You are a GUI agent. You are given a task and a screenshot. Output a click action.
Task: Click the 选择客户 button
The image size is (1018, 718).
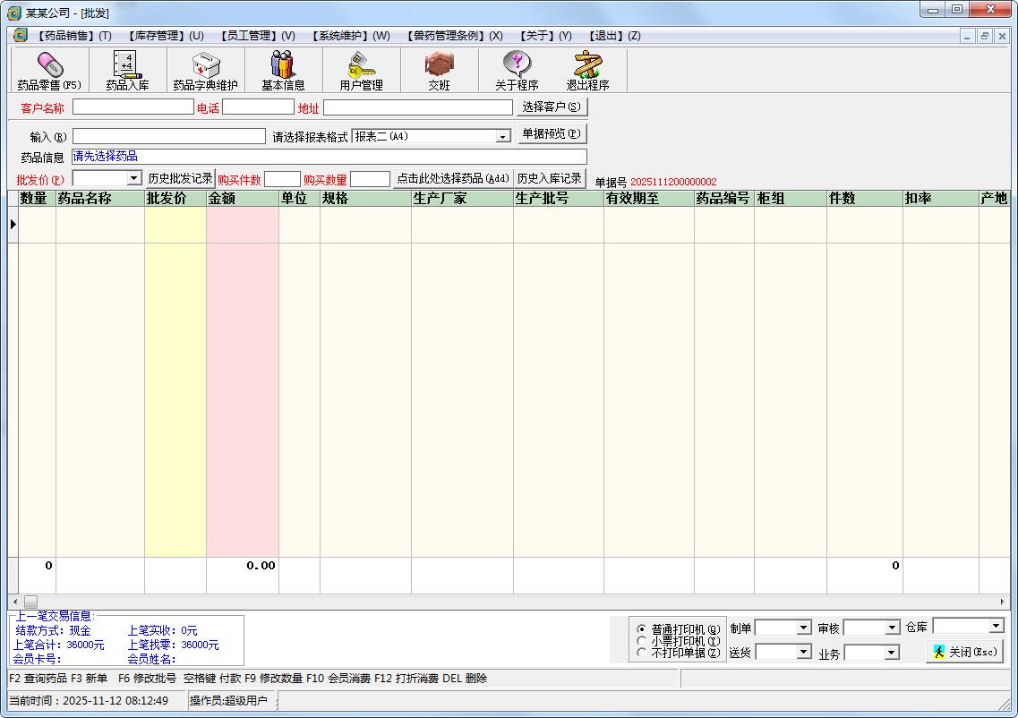(x=552, y=107)
